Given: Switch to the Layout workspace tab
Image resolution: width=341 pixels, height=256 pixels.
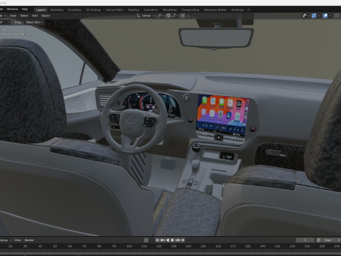Looking at the screenshot, I should 40,10.
